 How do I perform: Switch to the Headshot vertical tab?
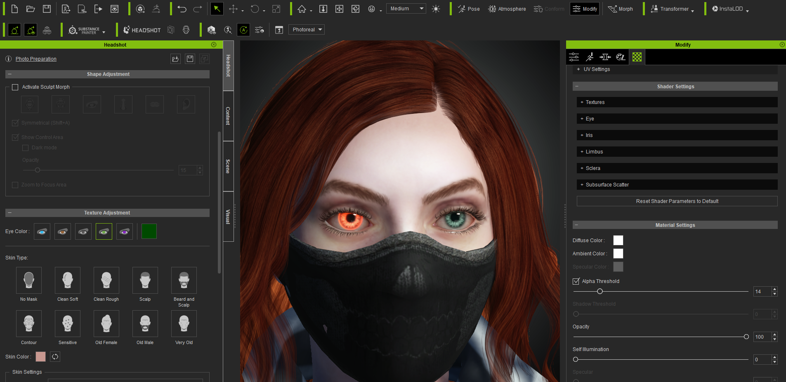tap(228, 66)
